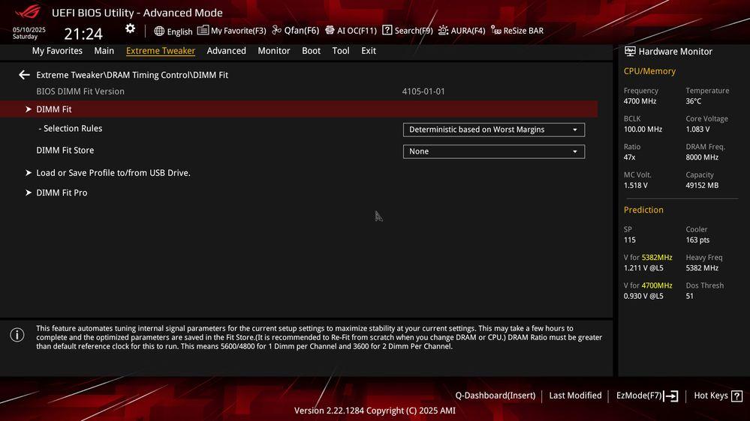Click the globe language icon
The image size is (750, 421).
tap(159, 31)
